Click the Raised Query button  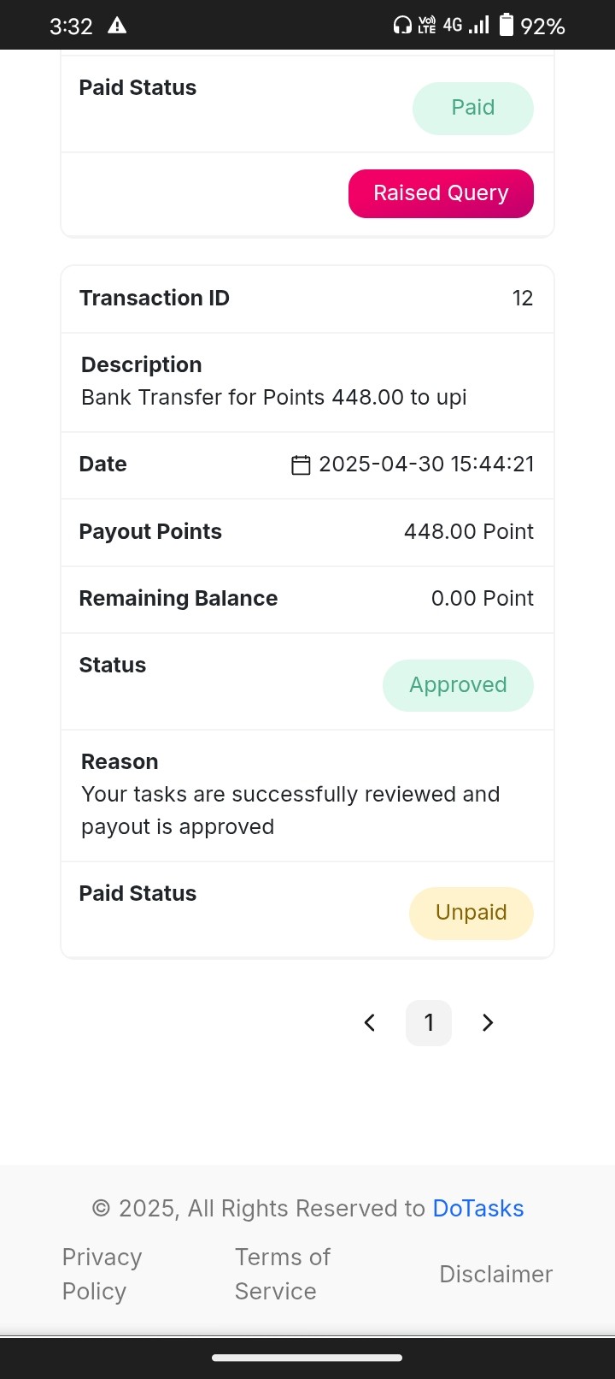click(441, 193)
